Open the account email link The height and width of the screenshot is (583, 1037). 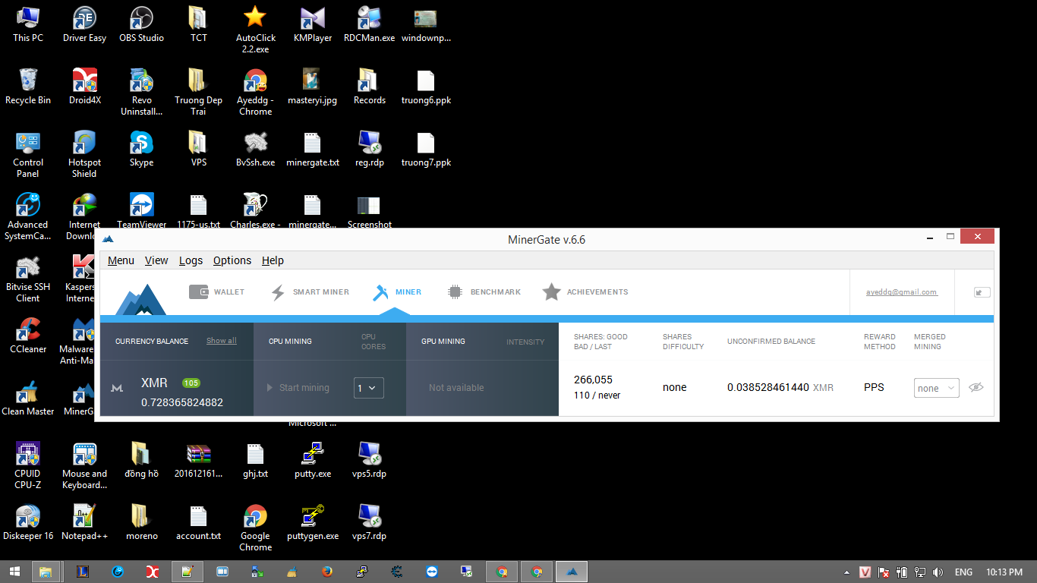(x=901, y=292)
